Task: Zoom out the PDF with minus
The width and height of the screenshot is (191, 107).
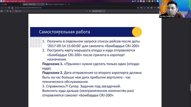Action: (x=87, y=11)
